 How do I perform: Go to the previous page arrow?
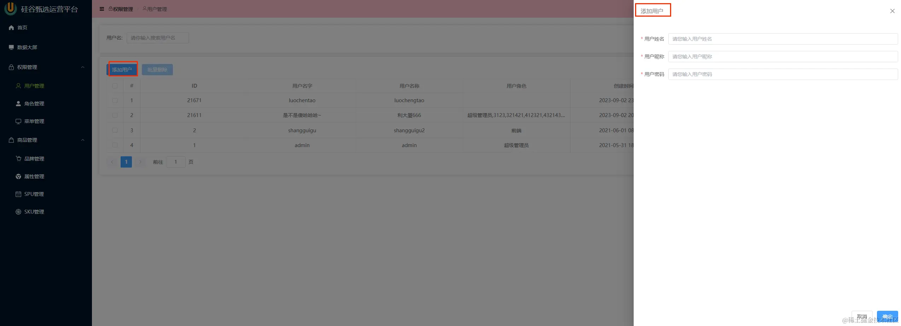(x=112, y=162)
